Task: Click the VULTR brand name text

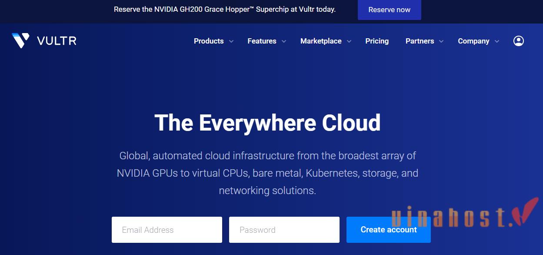Action: [x=57, y=41]
